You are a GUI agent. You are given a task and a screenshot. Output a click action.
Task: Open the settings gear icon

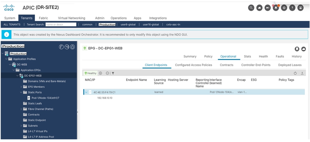[284, 8]
